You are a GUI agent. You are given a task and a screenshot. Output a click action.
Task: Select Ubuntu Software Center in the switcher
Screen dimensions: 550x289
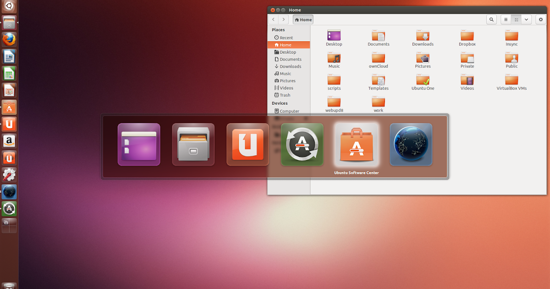click(357, 144)
